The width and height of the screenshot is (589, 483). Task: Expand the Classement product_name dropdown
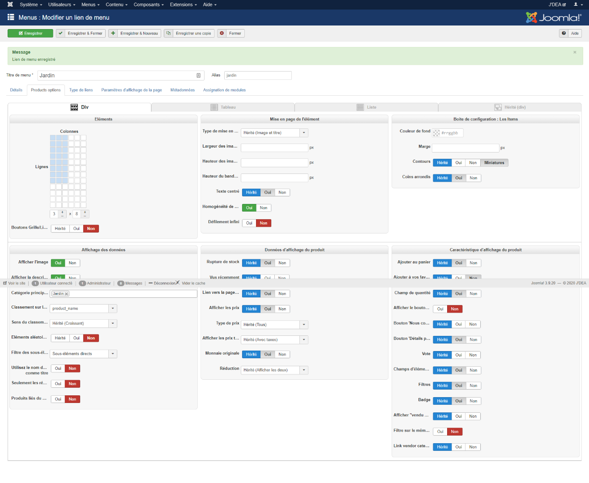(83, 309)
